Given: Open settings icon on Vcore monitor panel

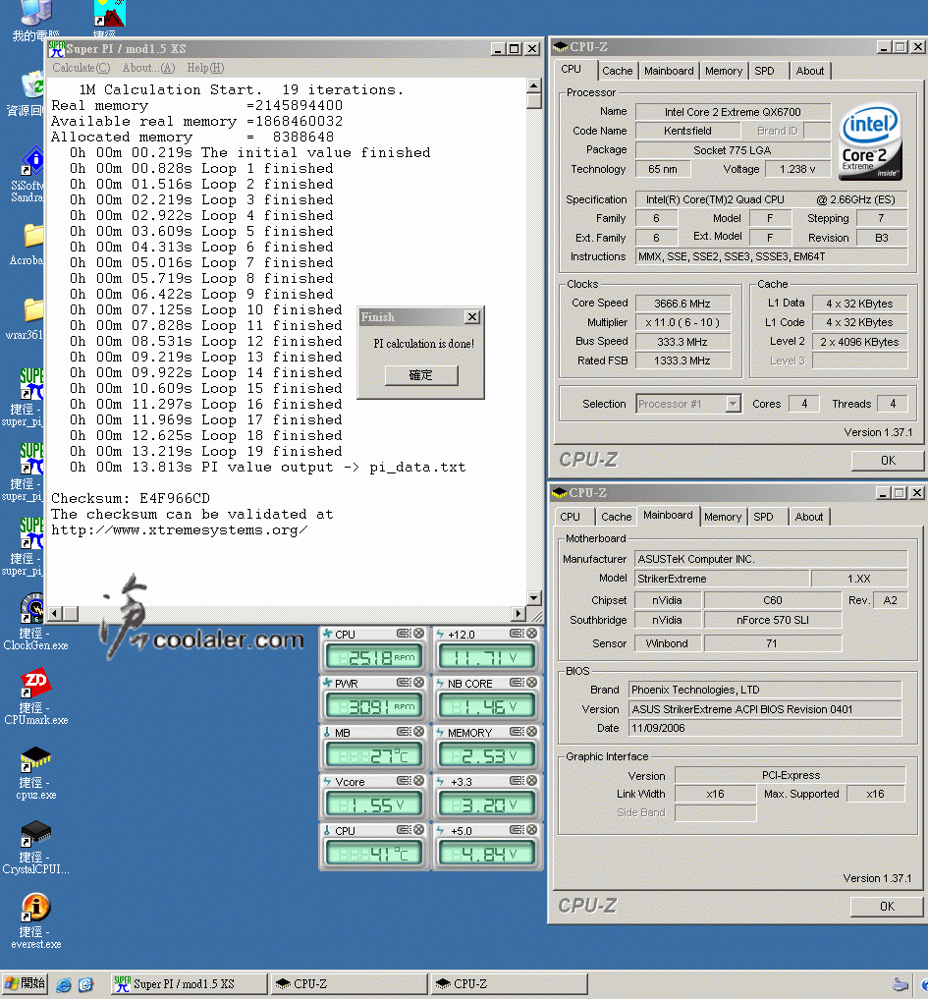Looking at the screenshot, I should click(404, 782).
